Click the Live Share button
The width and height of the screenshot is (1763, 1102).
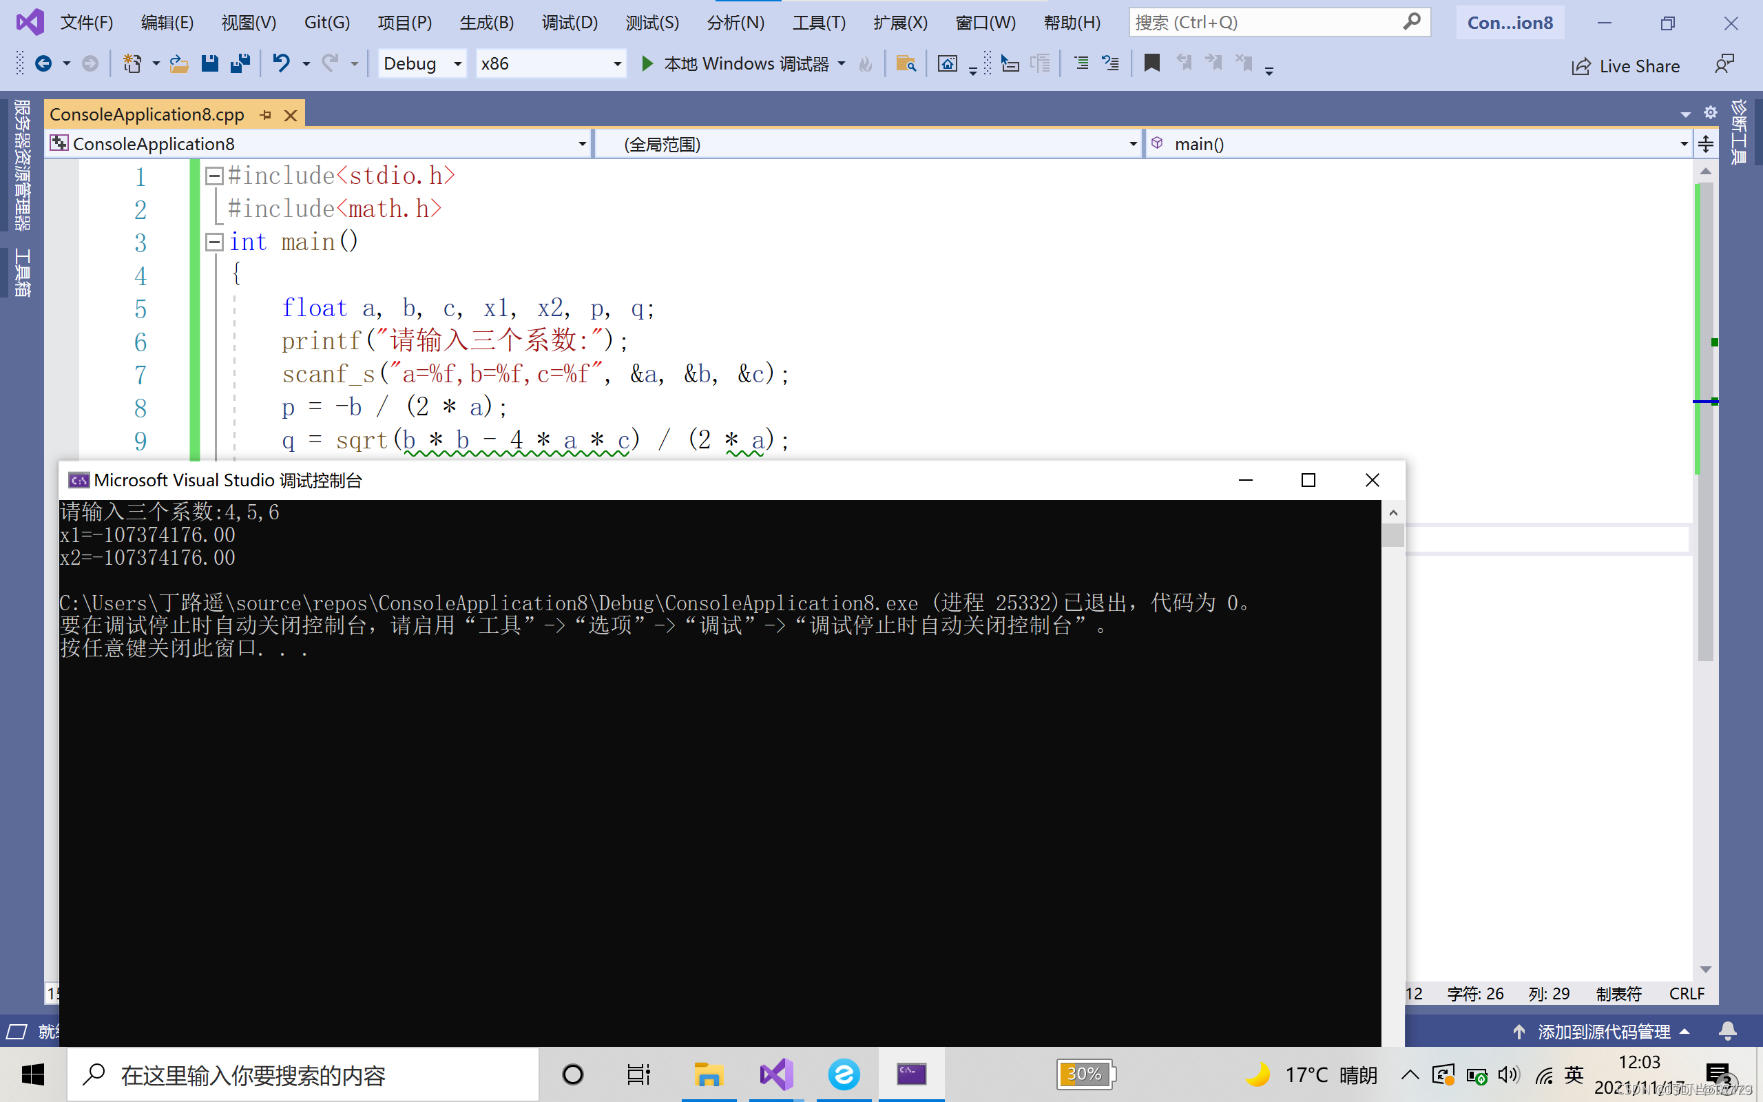[x=1625, y=66]
